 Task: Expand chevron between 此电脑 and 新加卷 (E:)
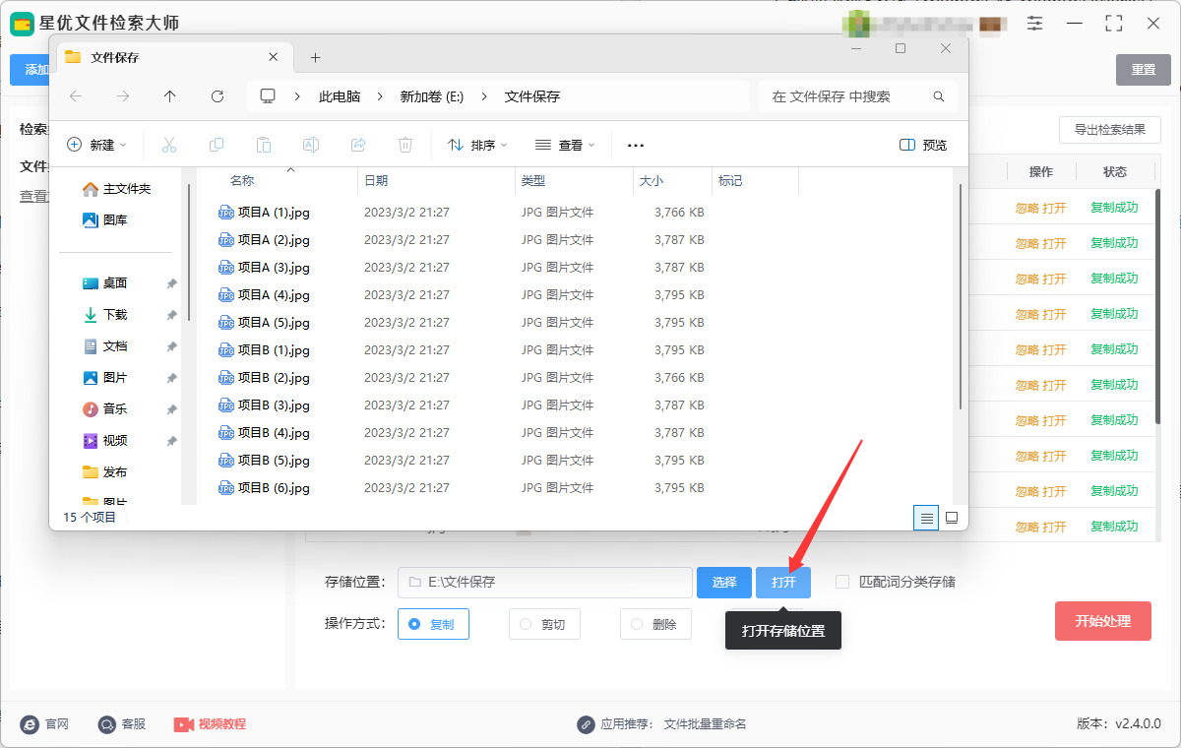[380, 96]
